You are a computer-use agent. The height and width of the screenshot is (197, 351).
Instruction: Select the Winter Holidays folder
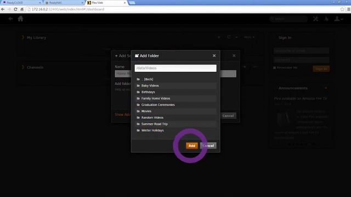pyautogui.click(x=175, y=130)
